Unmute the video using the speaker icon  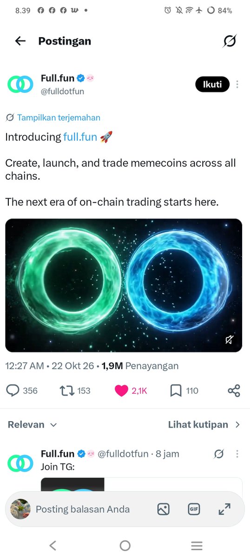coord(229,340)
